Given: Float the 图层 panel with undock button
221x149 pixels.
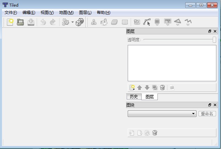Looking at the screenshot, I should point(209,31).
